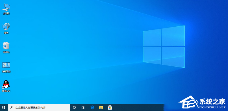This screenshot has width=228, height=111.
Task: Launch Microsoft Store from the taskbar
Action: [x=110, y=107]
